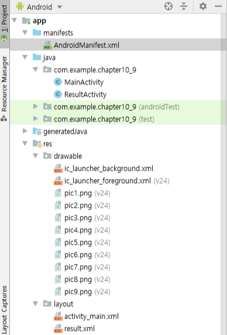This screenshot has height=335, width=227.
Task: Click the 'manifests' folder label
Action: click(58, 33)
